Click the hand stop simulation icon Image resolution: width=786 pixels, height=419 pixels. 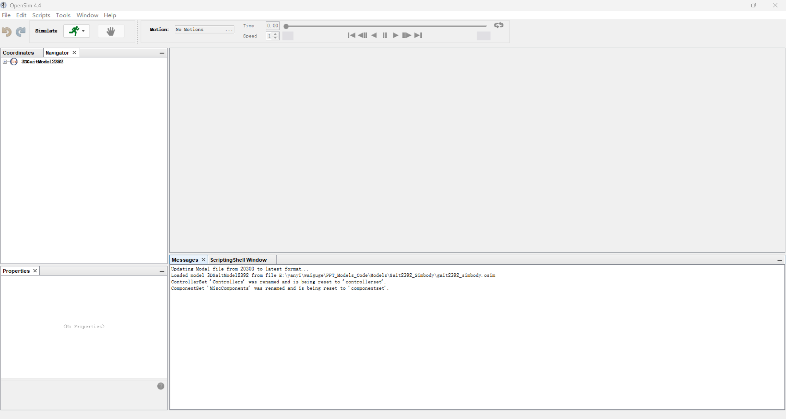[111, 31]
